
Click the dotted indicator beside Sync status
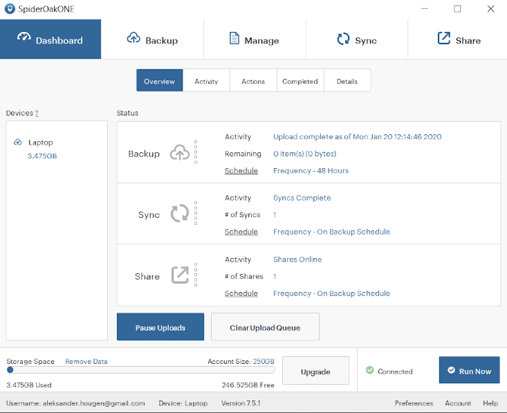click(196, 213)
